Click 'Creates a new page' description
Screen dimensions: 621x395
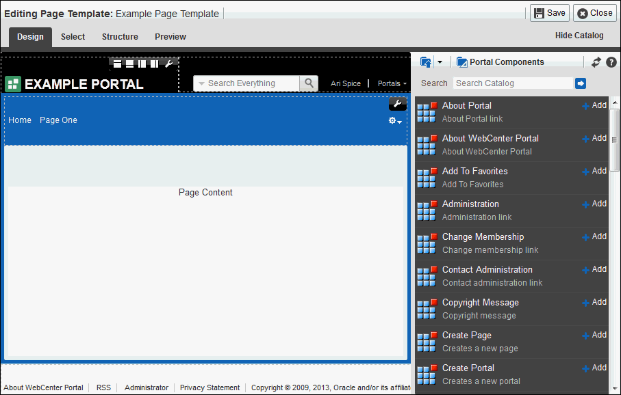pyautogui.click(x=480, y=349)
